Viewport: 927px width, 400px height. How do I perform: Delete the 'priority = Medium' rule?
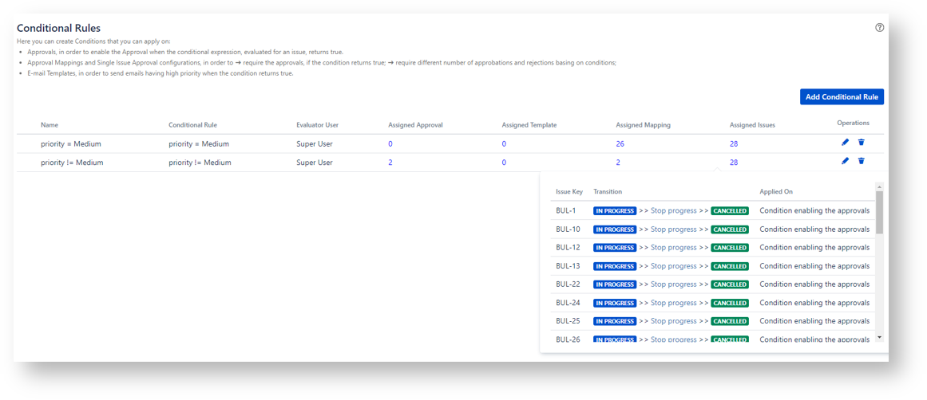tap(861, 143)
